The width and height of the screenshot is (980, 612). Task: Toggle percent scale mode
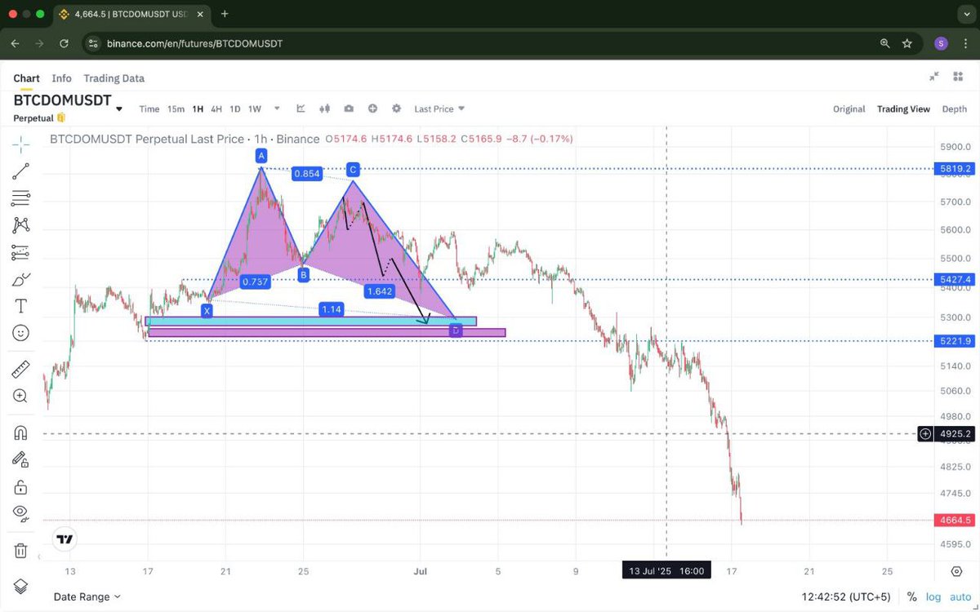pos(911,596)
